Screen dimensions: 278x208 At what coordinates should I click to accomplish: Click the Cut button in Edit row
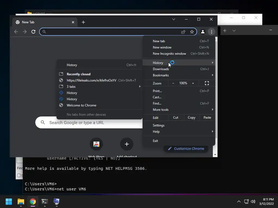click(x=176, y=118)
